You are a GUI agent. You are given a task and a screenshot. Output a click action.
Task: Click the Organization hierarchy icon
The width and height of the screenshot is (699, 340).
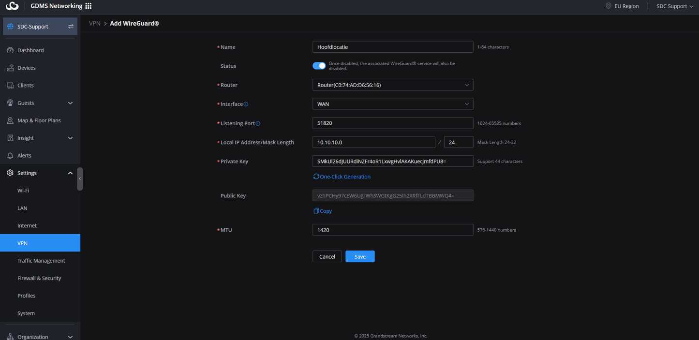(10, 337)
